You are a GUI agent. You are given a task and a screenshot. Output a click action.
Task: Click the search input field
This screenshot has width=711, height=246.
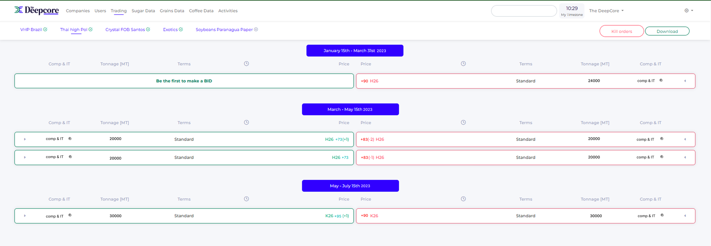point(524,11)
